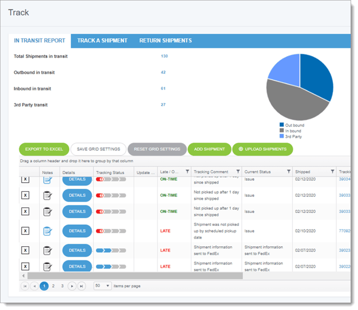
Task: Go to next page of grid
Action: point(72,286)
